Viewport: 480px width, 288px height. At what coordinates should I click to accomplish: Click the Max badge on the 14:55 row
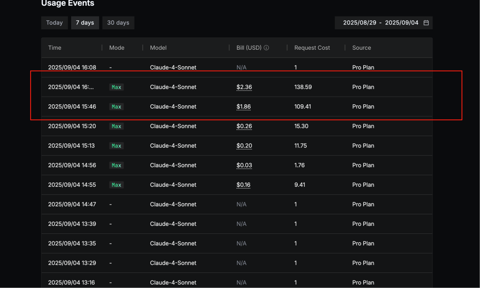(116, 185)
